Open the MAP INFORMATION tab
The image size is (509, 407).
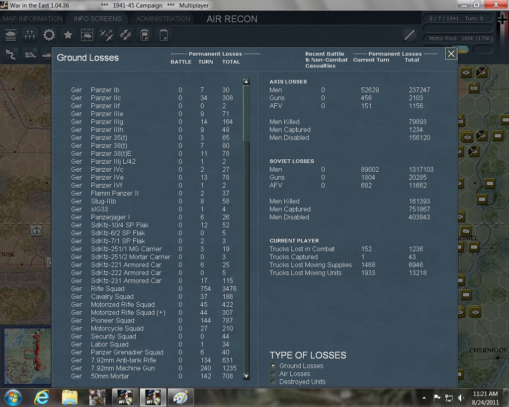[32, 19]
